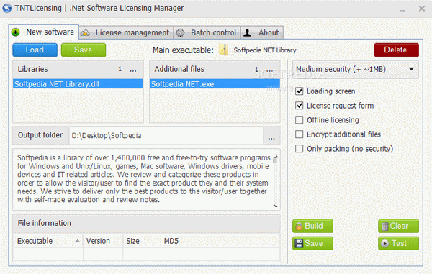
Task: Click the Test button with the play icon
Action: pos(398,243)
